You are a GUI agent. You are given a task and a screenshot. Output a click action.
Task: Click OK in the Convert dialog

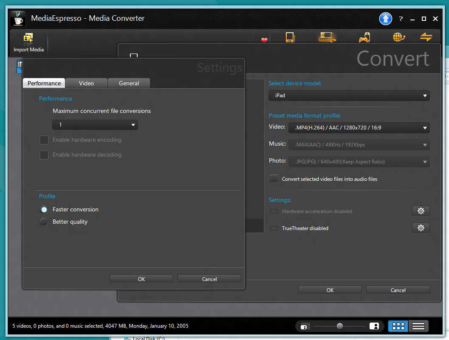[330, 290]
